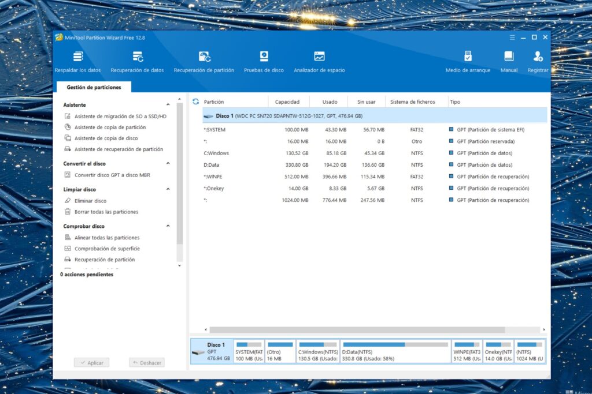This screenshot has height=394, width=592.
Task: Select the Gestión de particiones tab
Action: click(x=94, y=87)
